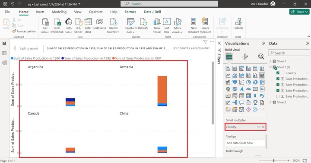311x163 pixels.
Task: Check the unchecked Sales Production field
Action: click(278, 96)
